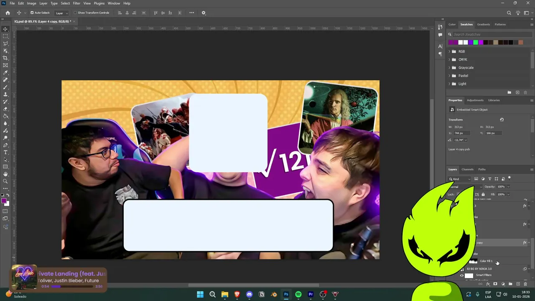Select the Rectangle shape tool
The image size is (535, 301).
pyautogui.click(x=5, y=166)
